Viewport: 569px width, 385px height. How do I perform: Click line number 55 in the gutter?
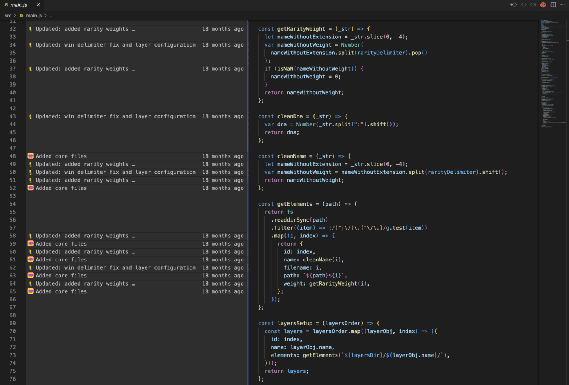pyautogui.click(x=13, y=212)
